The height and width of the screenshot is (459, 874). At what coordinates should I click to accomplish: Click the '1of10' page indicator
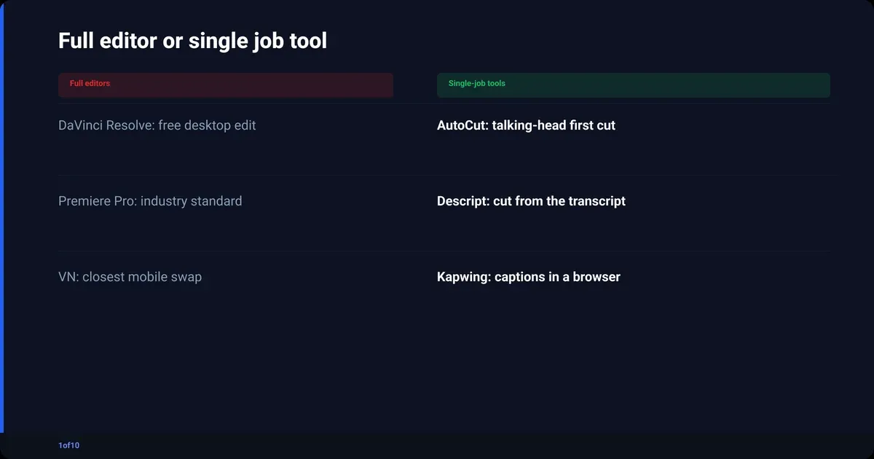point(69,445)
